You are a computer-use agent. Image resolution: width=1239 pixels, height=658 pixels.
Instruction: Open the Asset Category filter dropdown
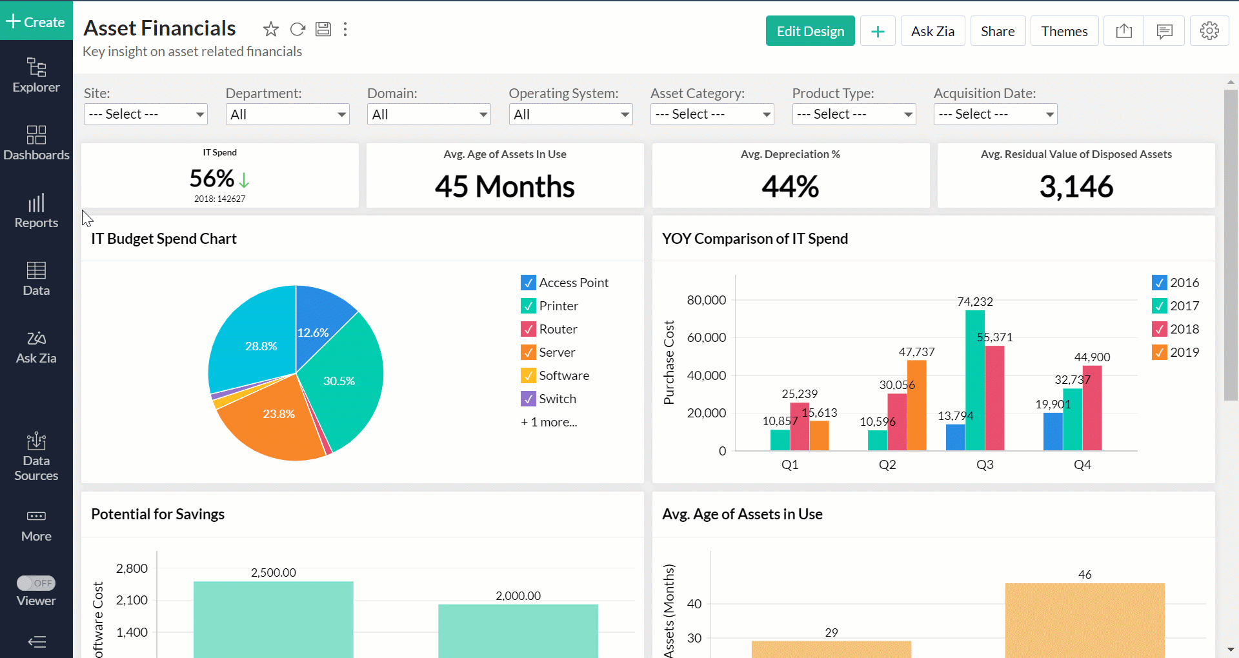[712, 114]
